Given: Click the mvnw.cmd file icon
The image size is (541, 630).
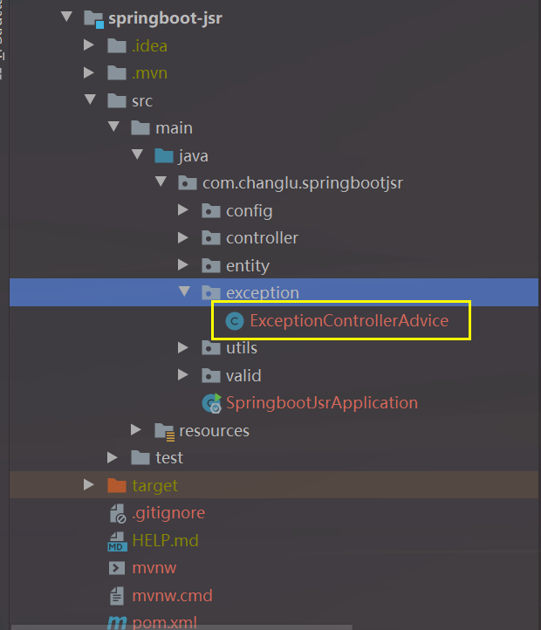Looking at the screenshot, I should pos(117,596).
